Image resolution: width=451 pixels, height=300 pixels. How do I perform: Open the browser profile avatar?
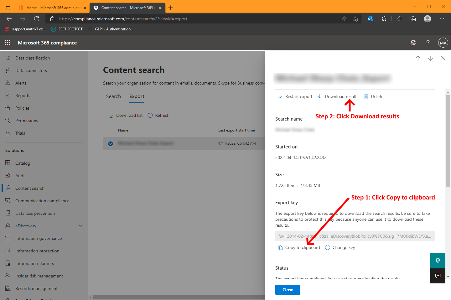tap(428, 19)
